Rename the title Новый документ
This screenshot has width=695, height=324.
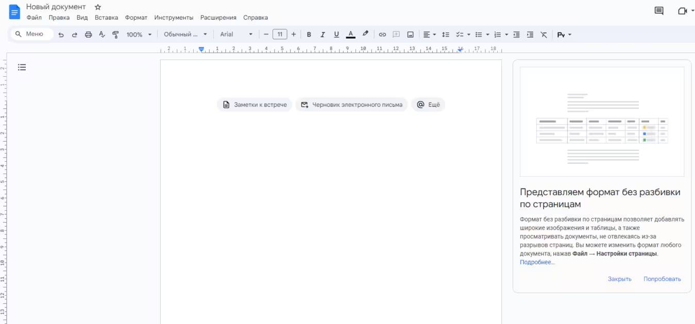pos(56,7)
